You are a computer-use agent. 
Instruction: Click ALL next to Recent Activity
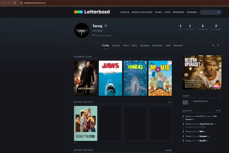170,102
